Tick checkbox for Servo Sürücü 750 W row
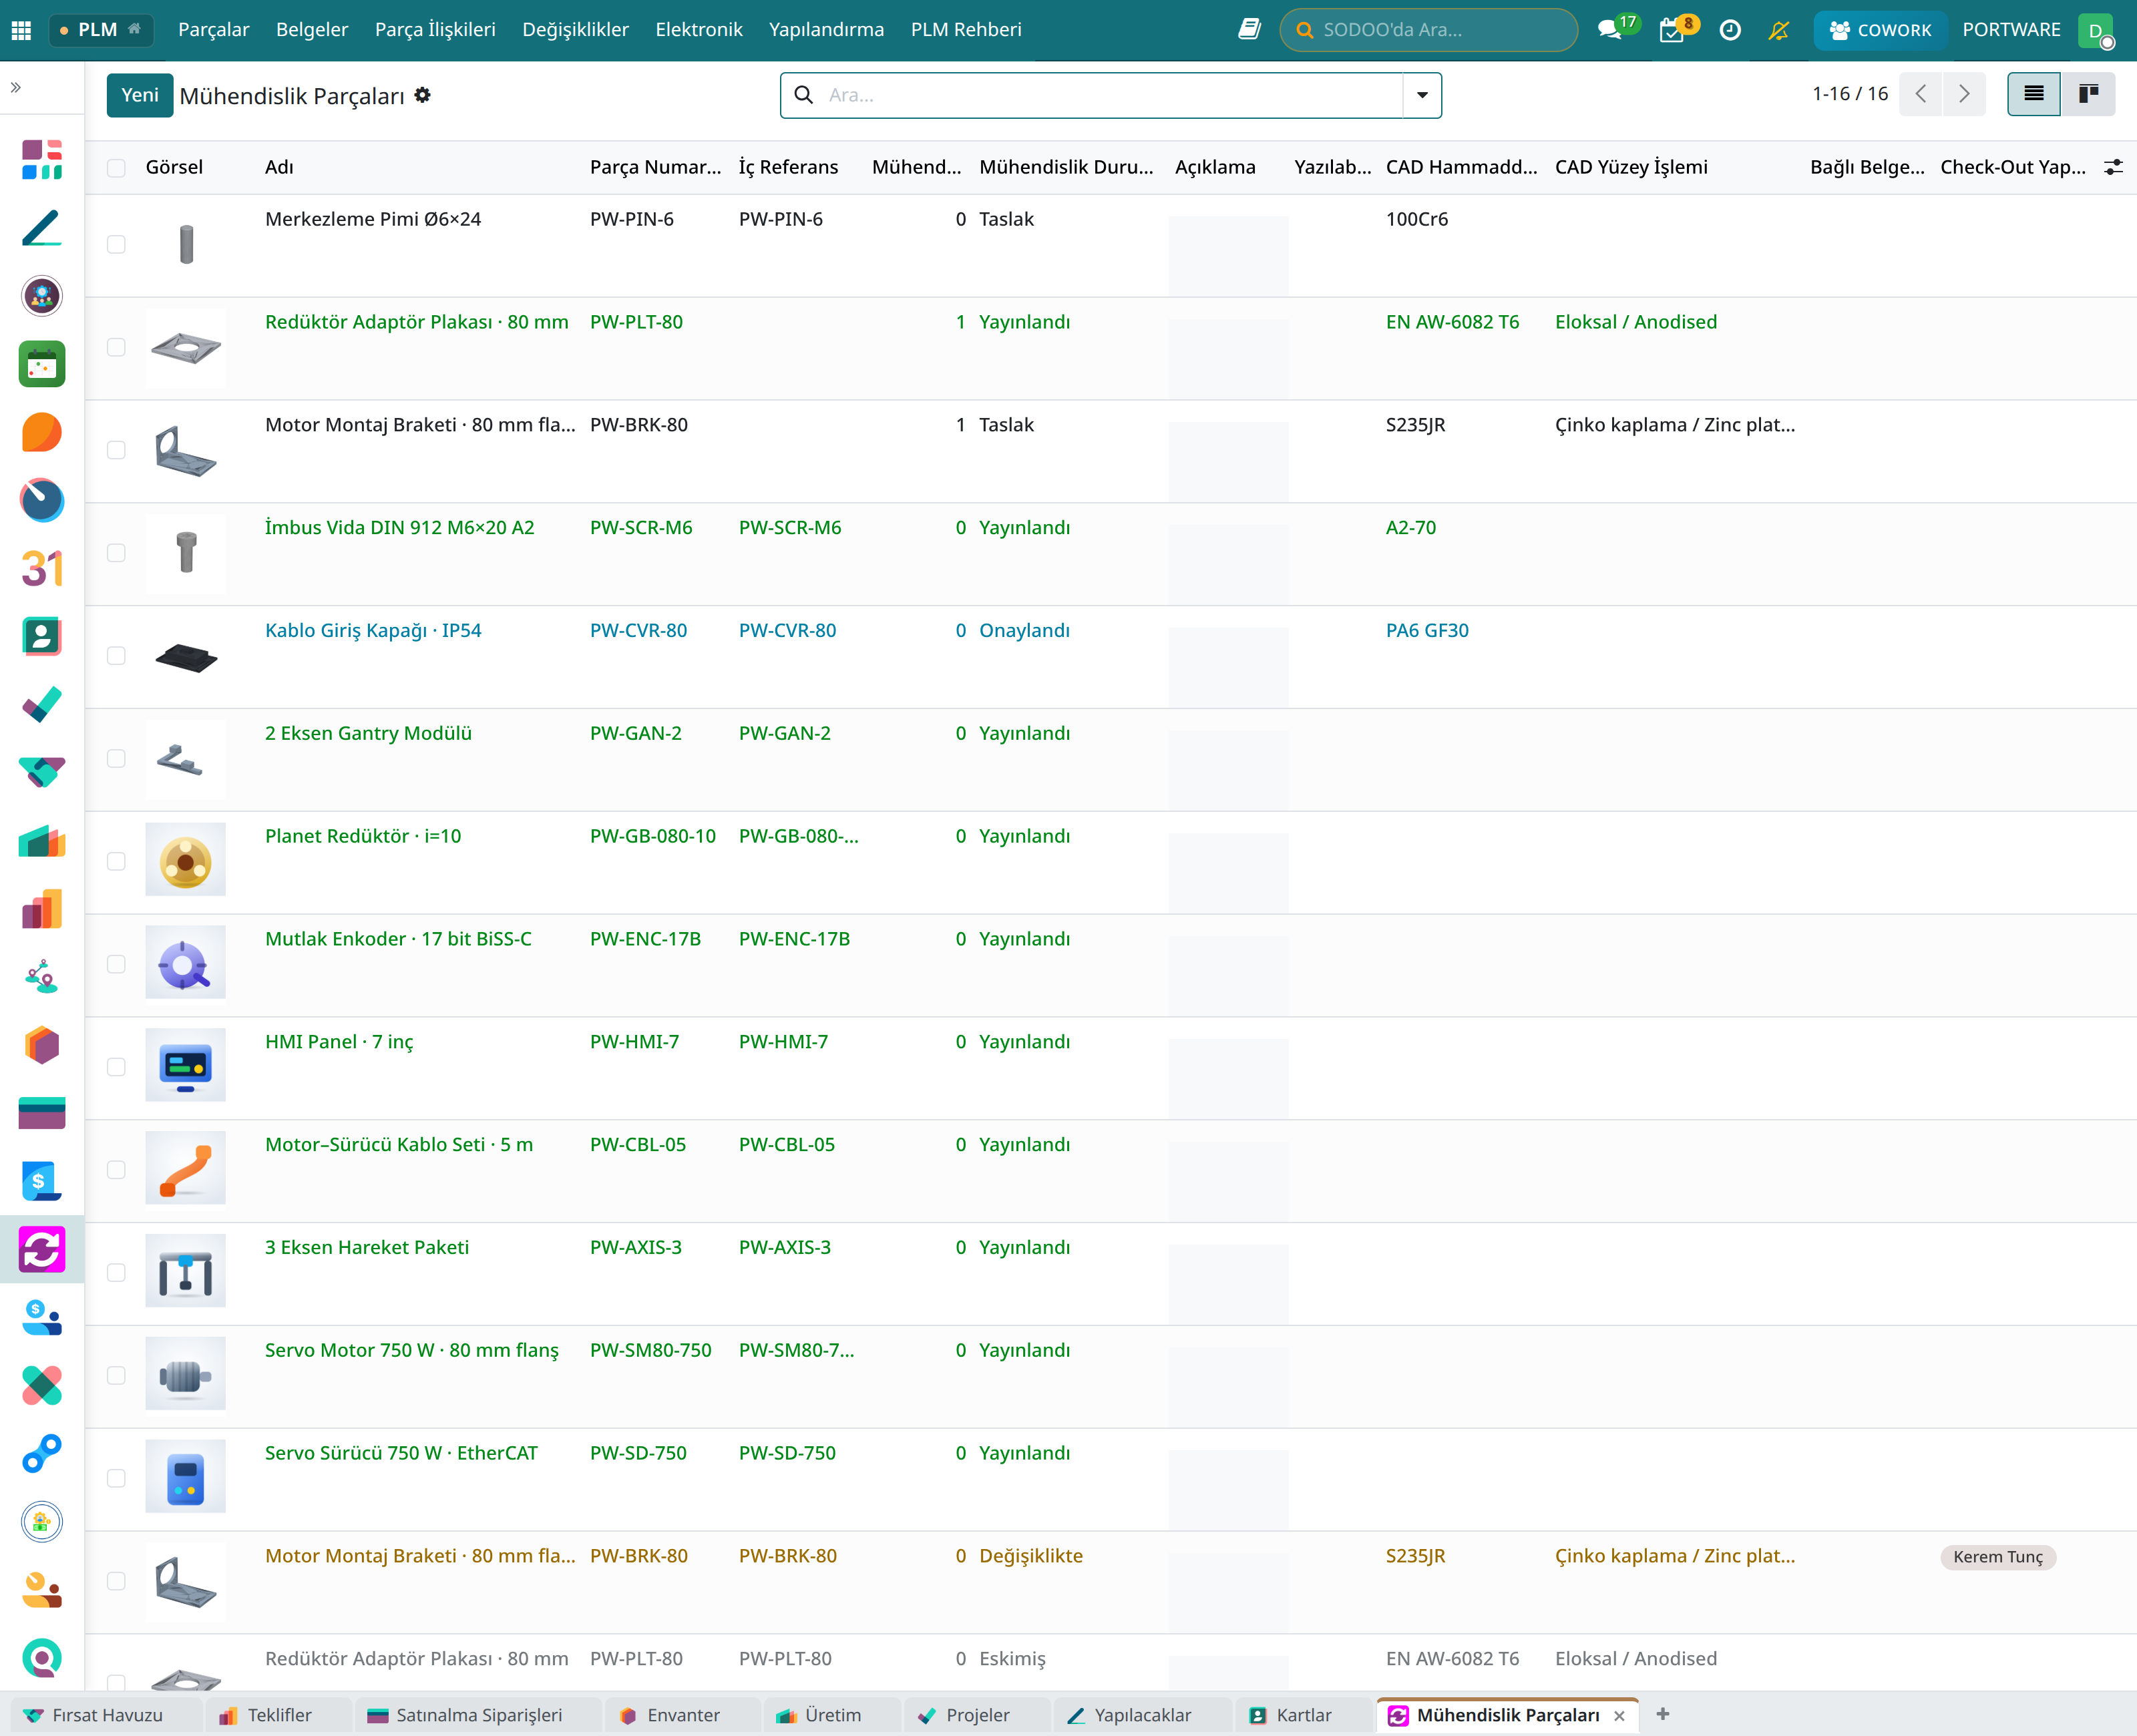Viewport: 2137px width, 1736px height. point(116,1478)
